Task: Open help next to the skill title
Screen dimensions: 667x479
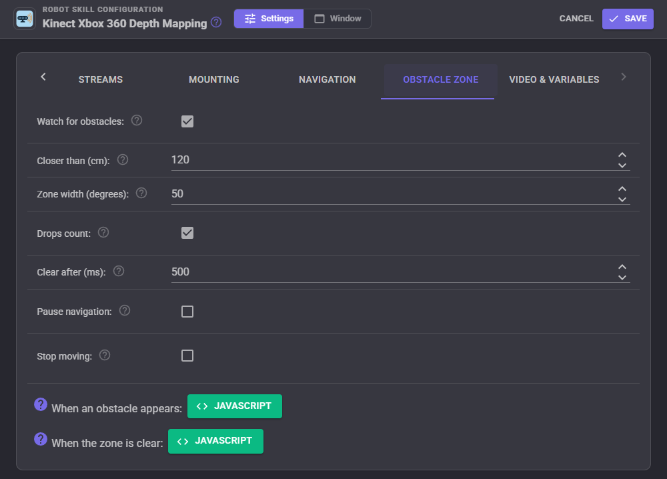Action: pyautogui.click(x=216, y=22)
